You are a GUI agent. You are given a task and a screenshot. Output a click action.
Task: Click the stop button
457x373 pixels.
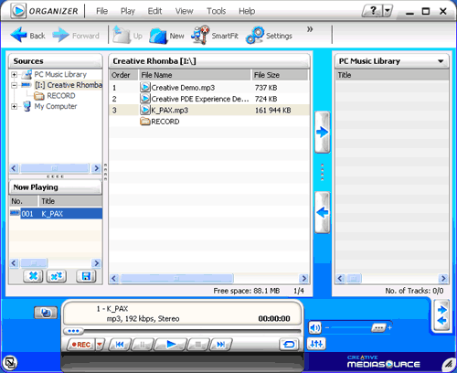coord(198,345)
